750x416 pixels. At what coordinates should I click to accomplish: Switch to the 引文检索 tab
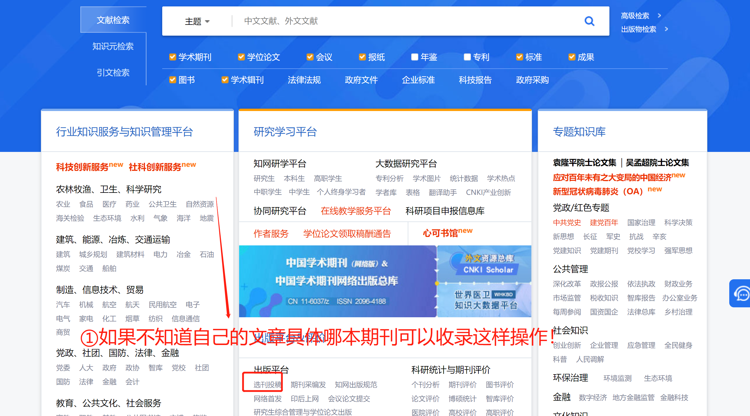point(113,72)
